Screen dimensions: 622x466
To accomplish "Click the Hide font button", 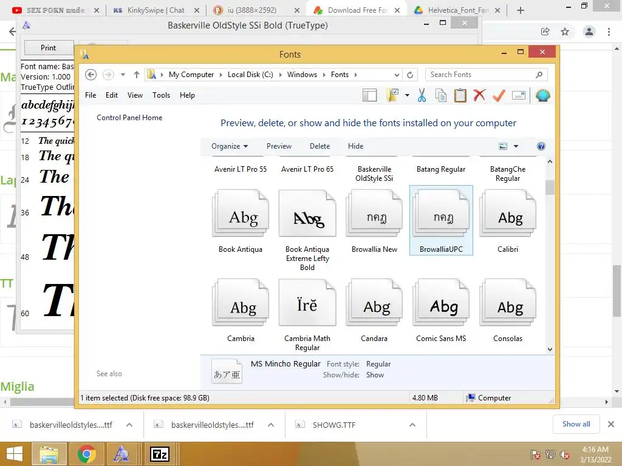I will 355,146.
